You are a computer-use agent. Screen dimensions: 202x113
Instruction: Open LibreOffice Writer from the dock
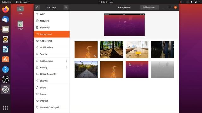[x=5, y=49]
